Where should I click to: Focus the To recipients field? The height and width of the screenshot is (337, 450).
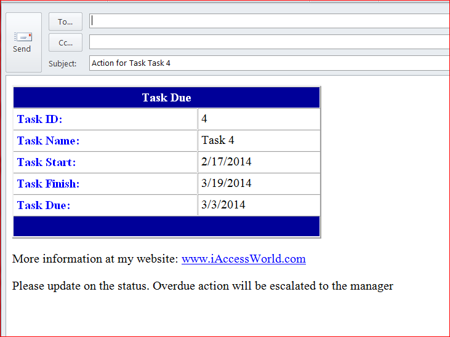(x=270, y=21)
